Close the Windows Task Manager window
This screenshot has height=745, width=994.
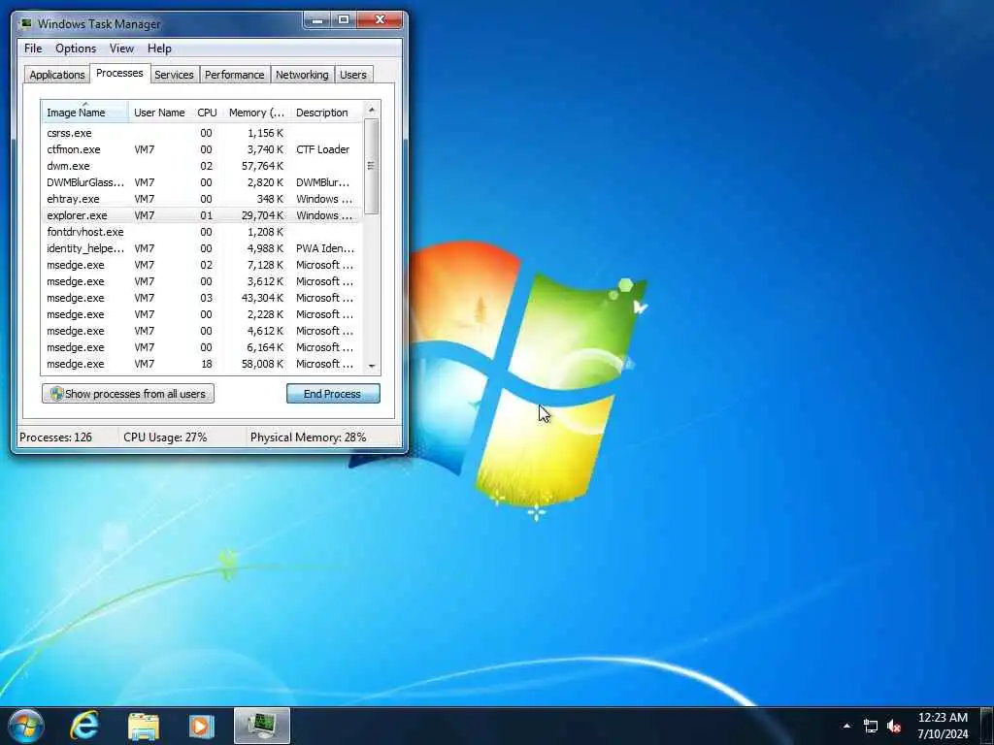(380, 20)
